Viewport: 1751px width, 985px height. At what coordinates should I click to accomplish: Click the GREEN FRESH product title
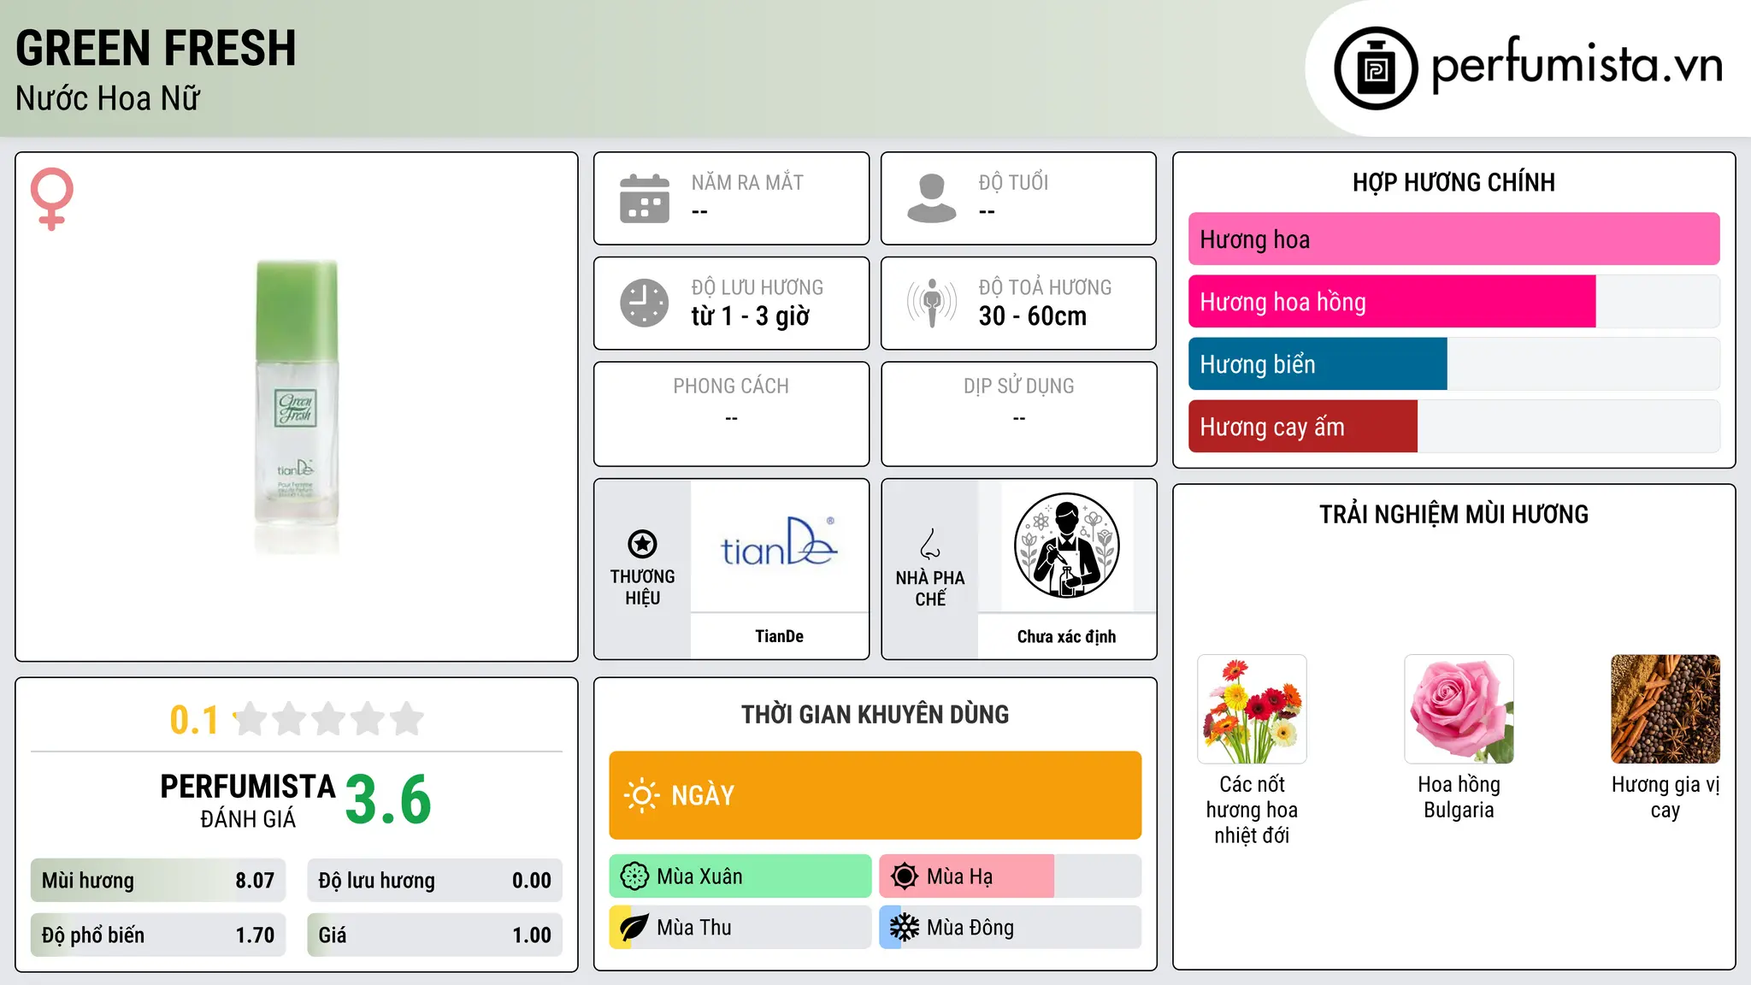(156, 48)
